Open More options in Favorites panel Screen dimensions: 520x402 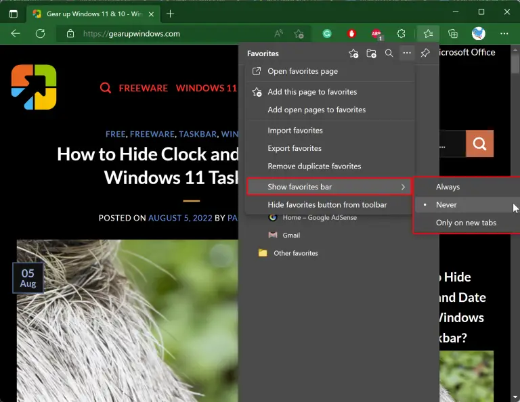407,53
